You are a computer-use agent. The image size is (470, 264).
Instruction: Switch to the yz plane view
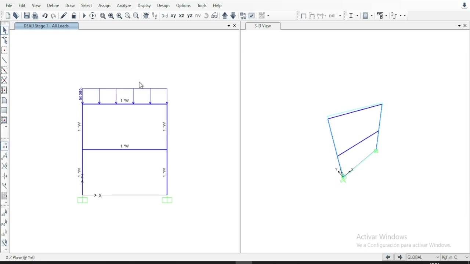(190, 15)
